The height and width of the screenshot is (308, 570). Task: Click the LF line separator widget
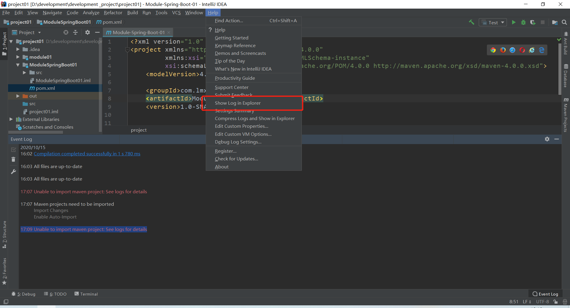(x=527, y=302)
